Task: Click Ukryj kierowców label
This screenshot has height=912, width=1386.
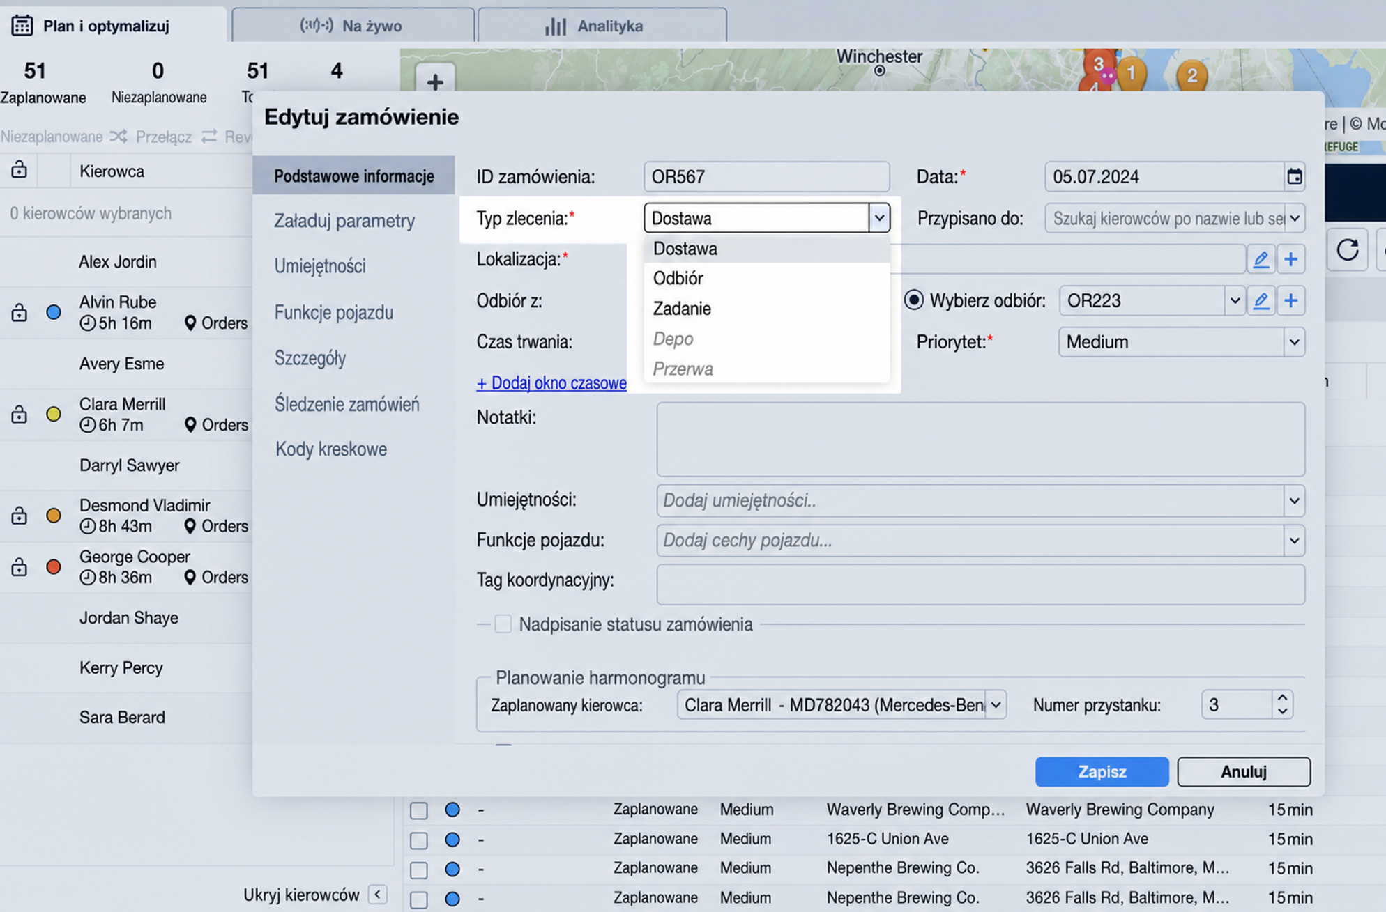Action: coord(301,895)
